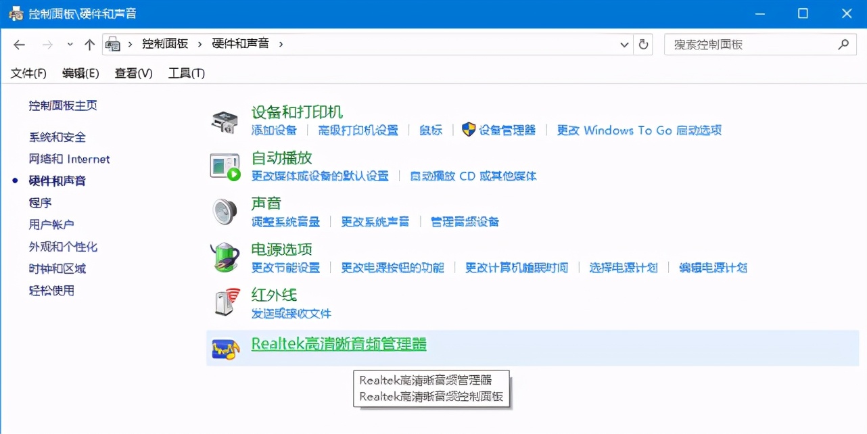Expand the address bar history dropdown
This screenshot has width=867, height=434.
625,45
